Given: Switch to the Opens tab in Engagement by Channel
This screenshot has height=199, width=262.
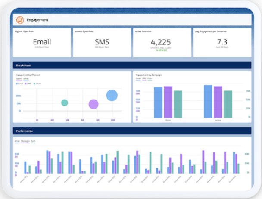Looking at the screenshot, I should click(x=19, y=79).
